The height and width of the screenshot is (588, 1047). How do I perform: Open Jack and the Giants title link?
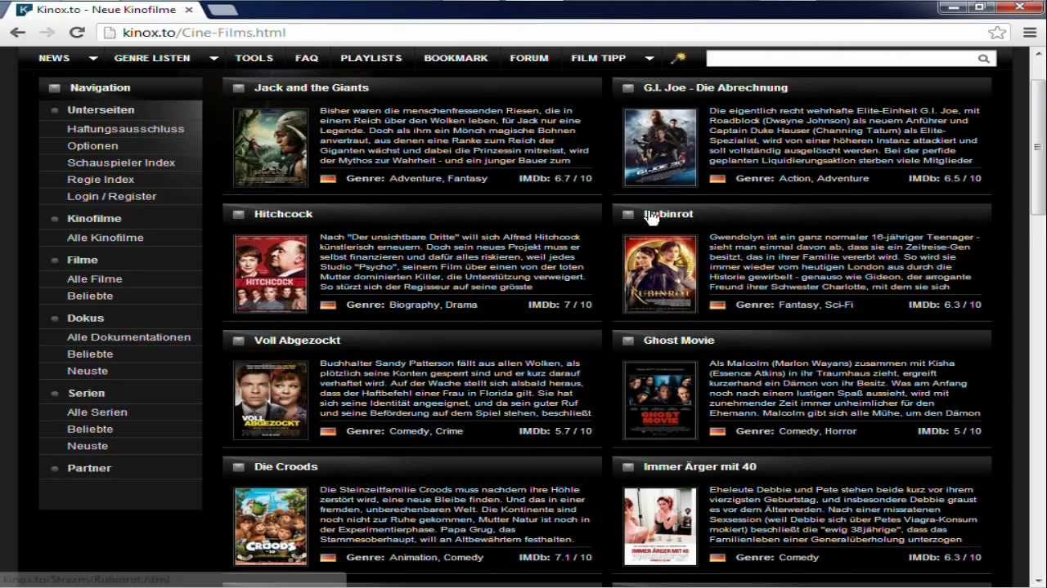312,87
